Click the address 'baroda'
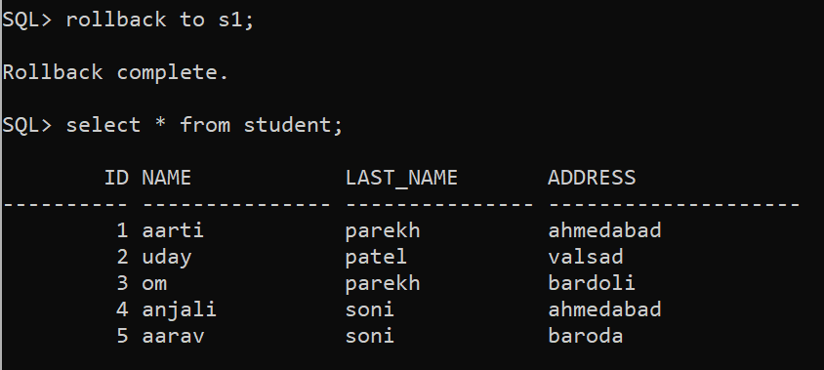Viewport: 824px width, 370px height. (x=586, y=335)
